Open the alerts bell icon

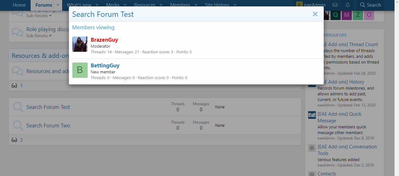348,5
